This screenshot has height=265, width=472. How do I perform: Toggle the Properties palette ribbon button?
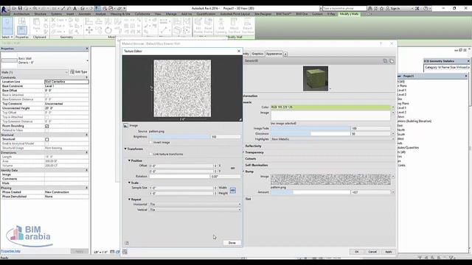coord(21,30)
